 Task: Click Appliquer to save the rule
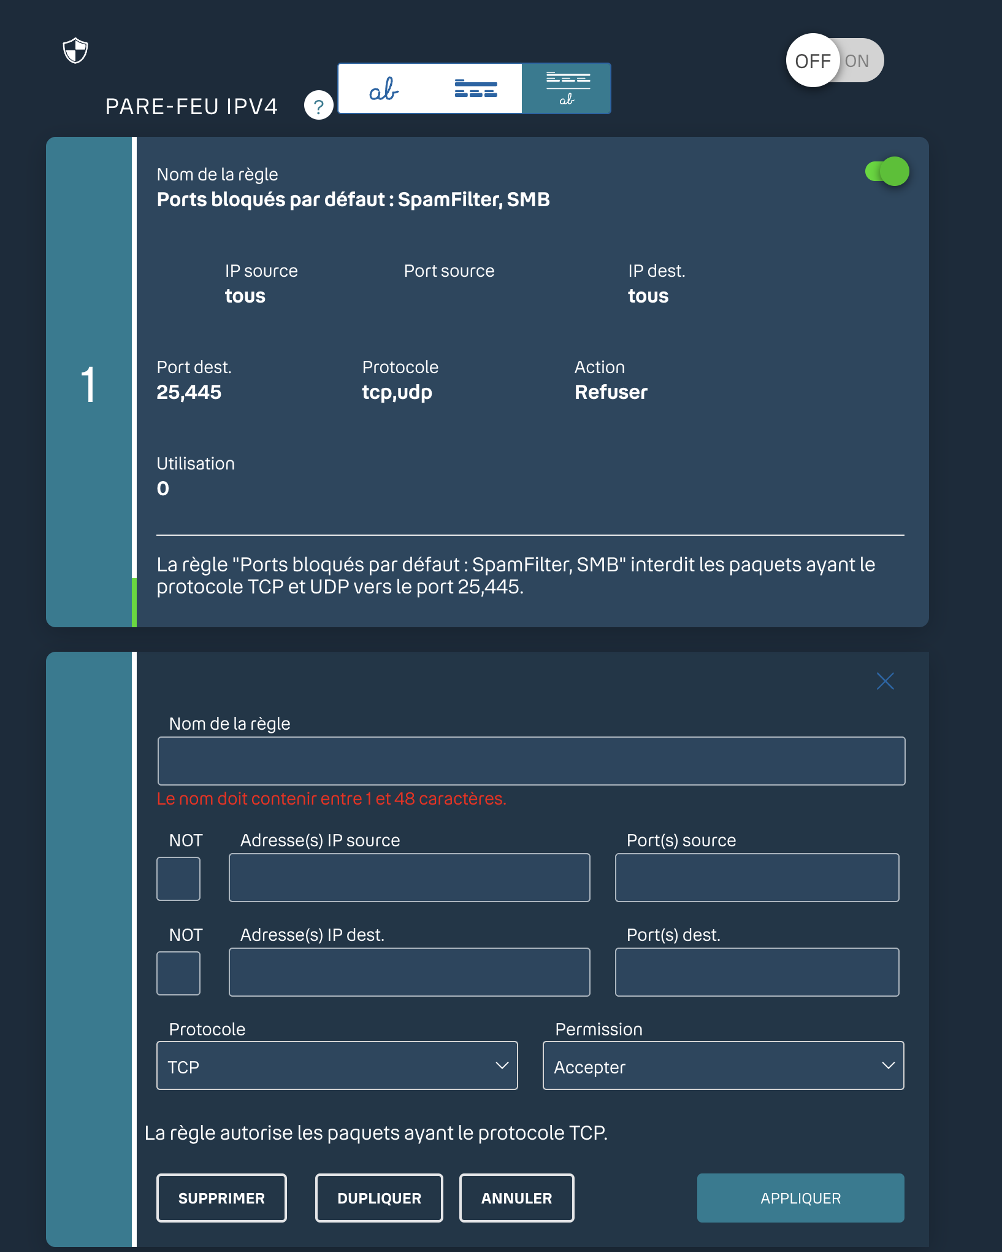(x=800, y=1198)
